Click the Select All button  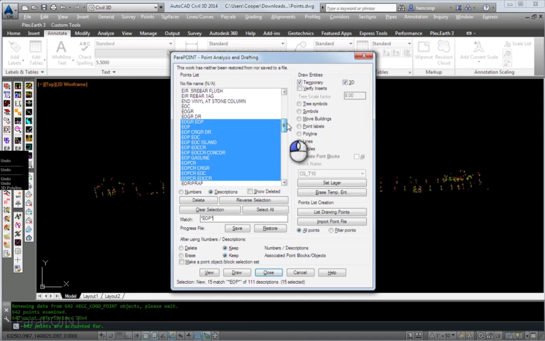[265, 210]
